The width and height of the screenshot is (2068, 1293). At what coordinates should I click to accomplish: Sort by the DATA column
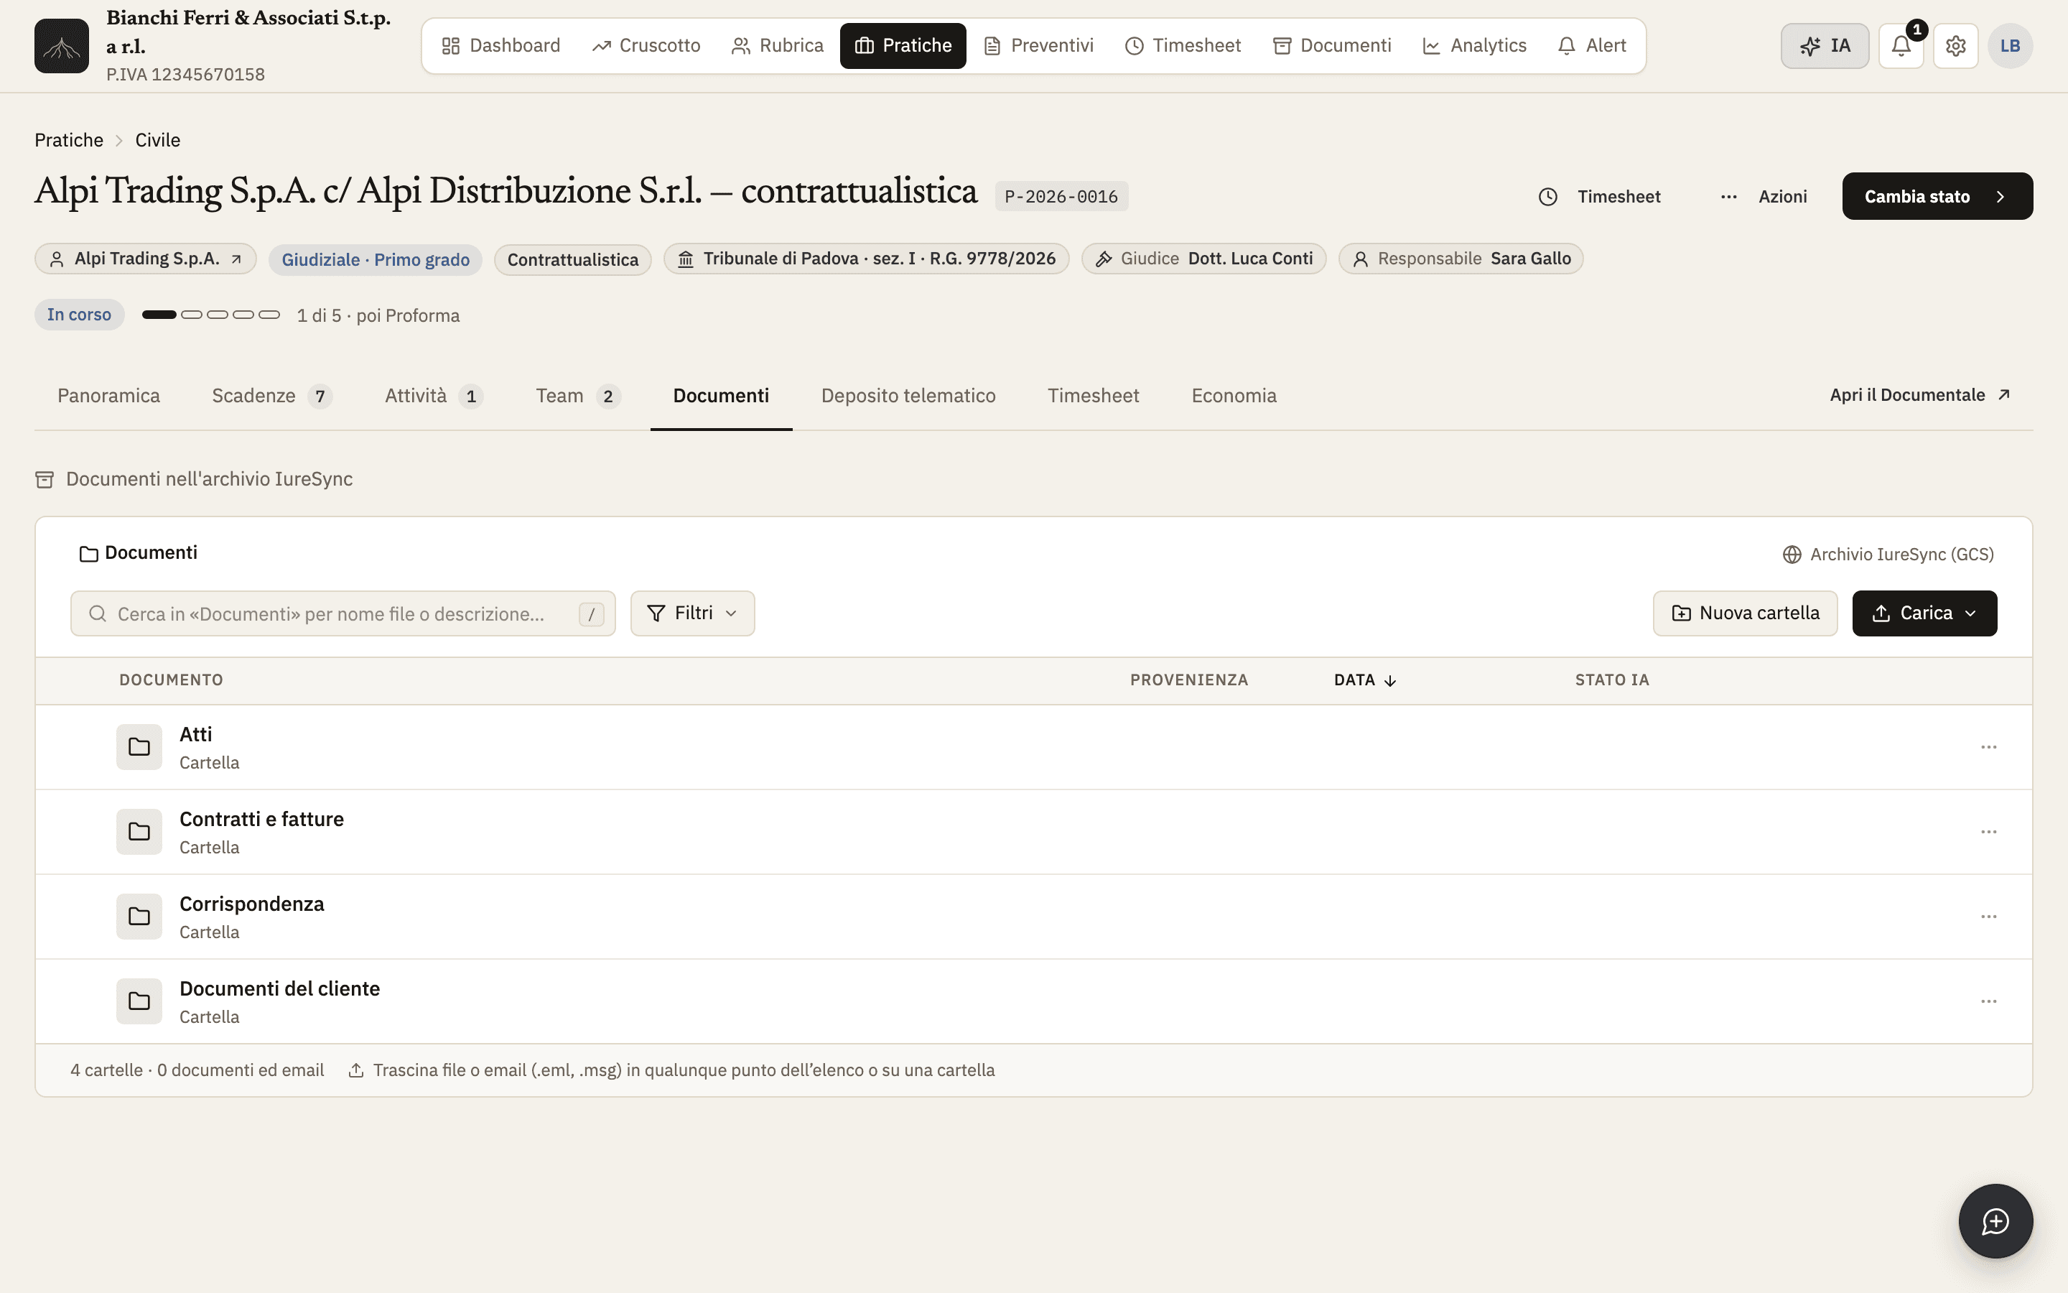[1365, 680]
